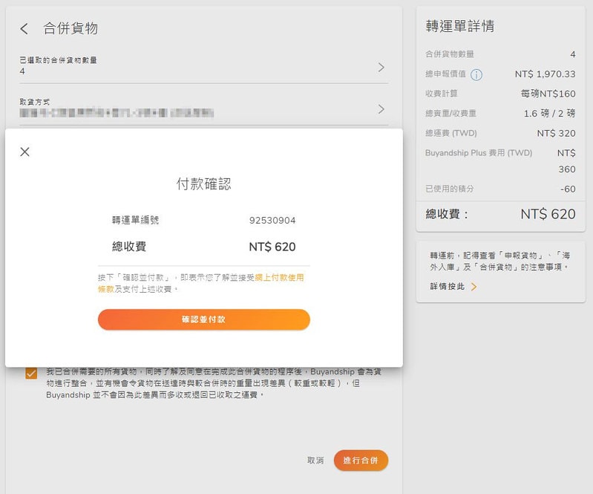
Task: Click the blurred pickup address text
Action: 117,114
